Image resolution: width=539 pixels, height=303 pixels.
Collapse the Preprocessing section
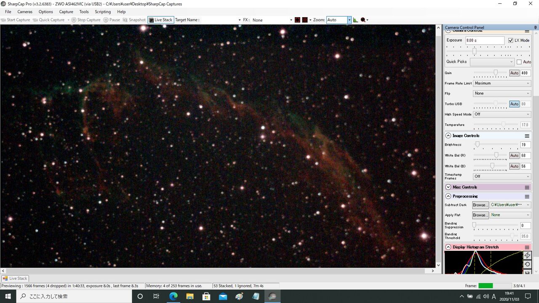448,197
